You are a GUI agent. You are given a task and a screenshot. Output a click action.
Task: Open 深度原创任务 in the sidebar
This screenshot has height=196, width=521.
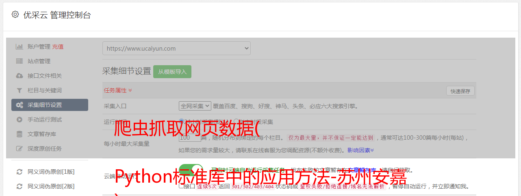pos(45,149)
